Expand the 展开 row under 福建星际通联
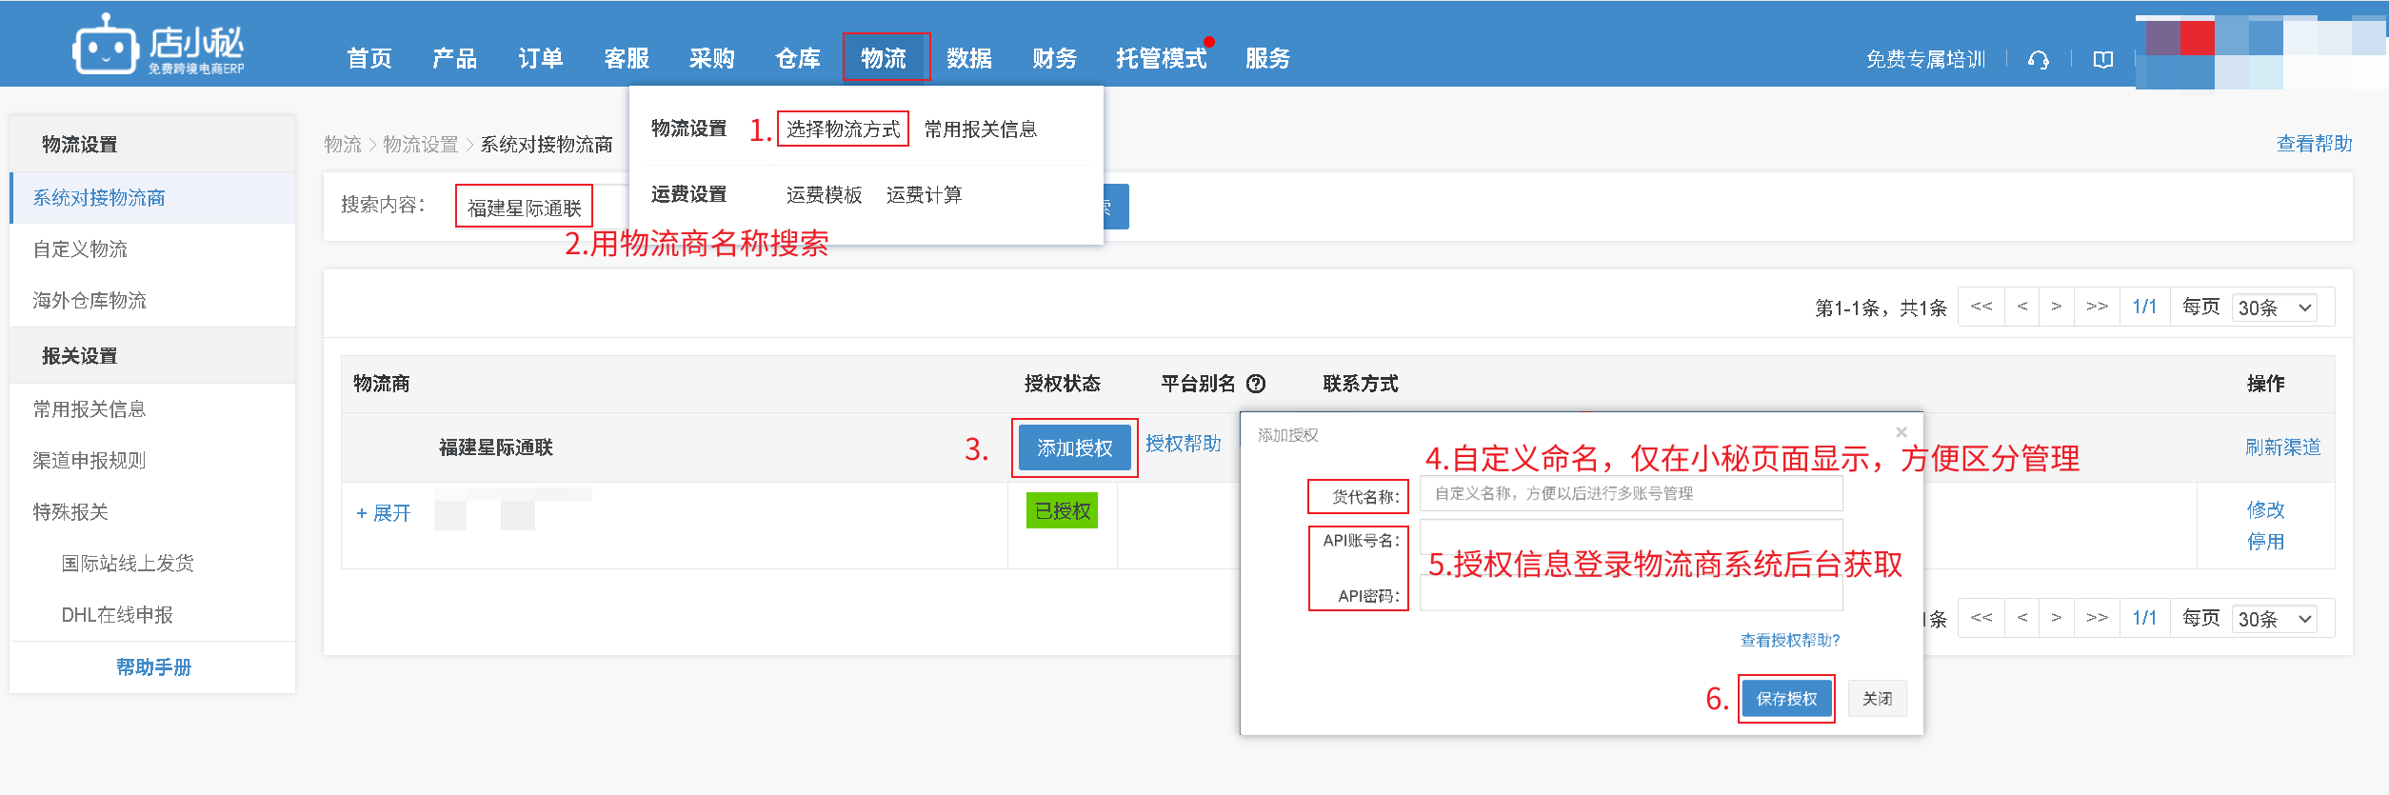The image size is (2389, 795). tap(383, 513)
